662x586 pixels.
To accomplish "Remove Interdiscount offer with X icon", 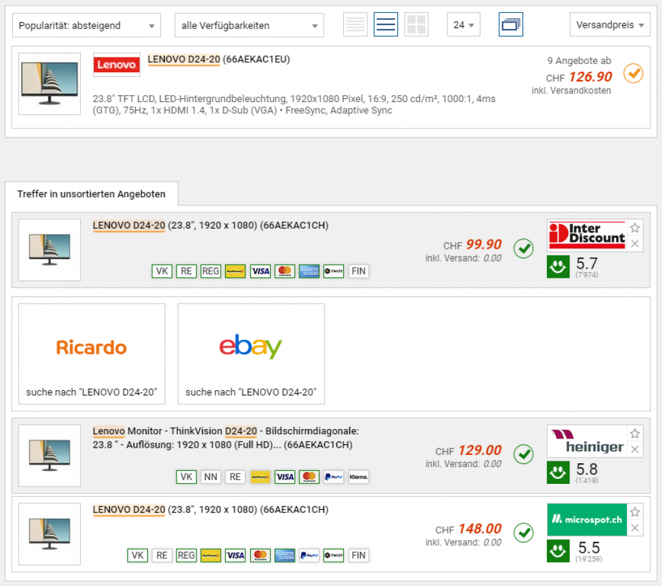I will (x=635, y=244).
